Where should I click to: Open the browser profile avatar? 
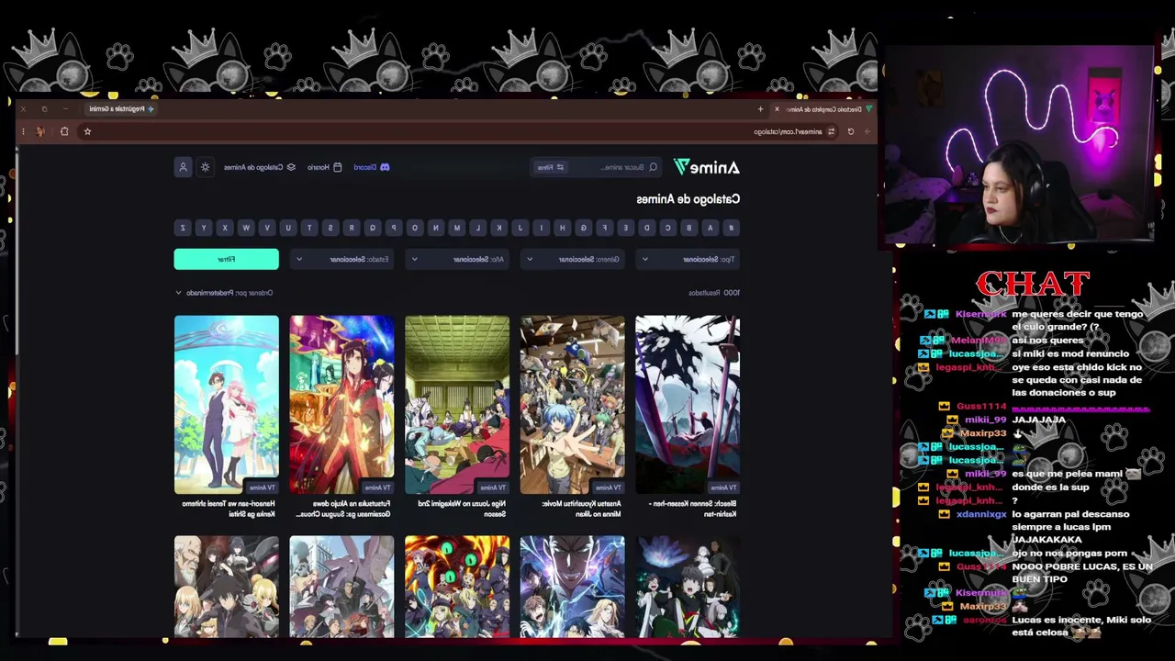pyautogui.click(x=40, y=131)
